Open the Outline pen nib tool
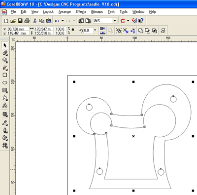Viewport: 197px width, 195px height. tap(5, 130)
